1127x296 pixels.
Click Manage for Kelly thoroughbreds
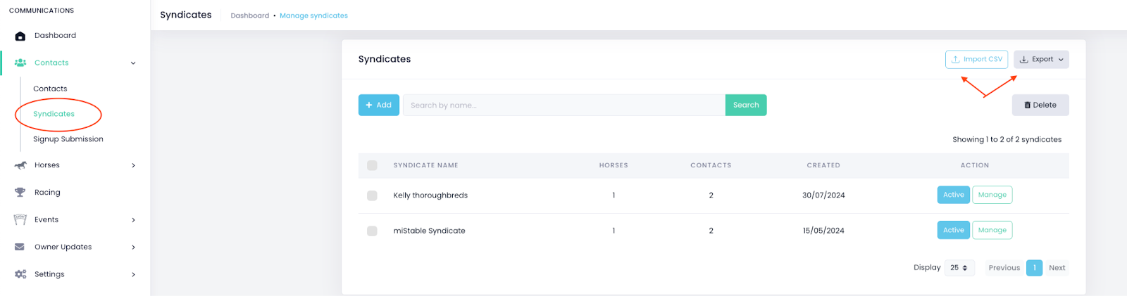click(x=992, y=195)
